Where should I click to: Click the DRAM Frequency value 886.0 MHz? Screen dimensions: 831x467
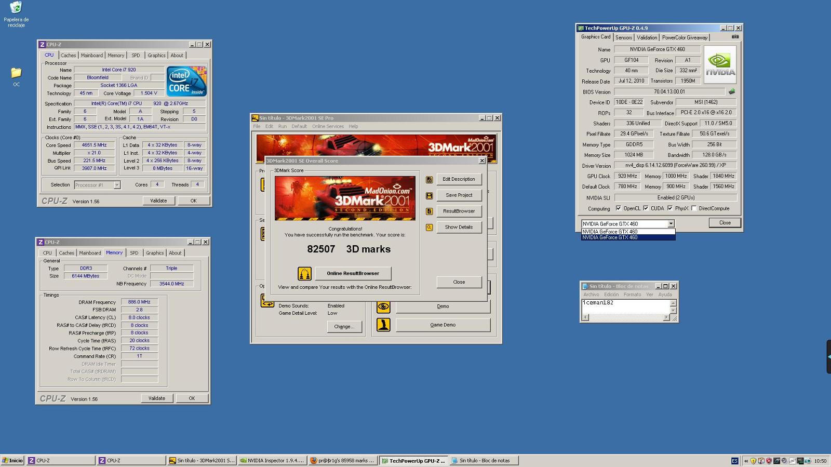tap(139, 302)
